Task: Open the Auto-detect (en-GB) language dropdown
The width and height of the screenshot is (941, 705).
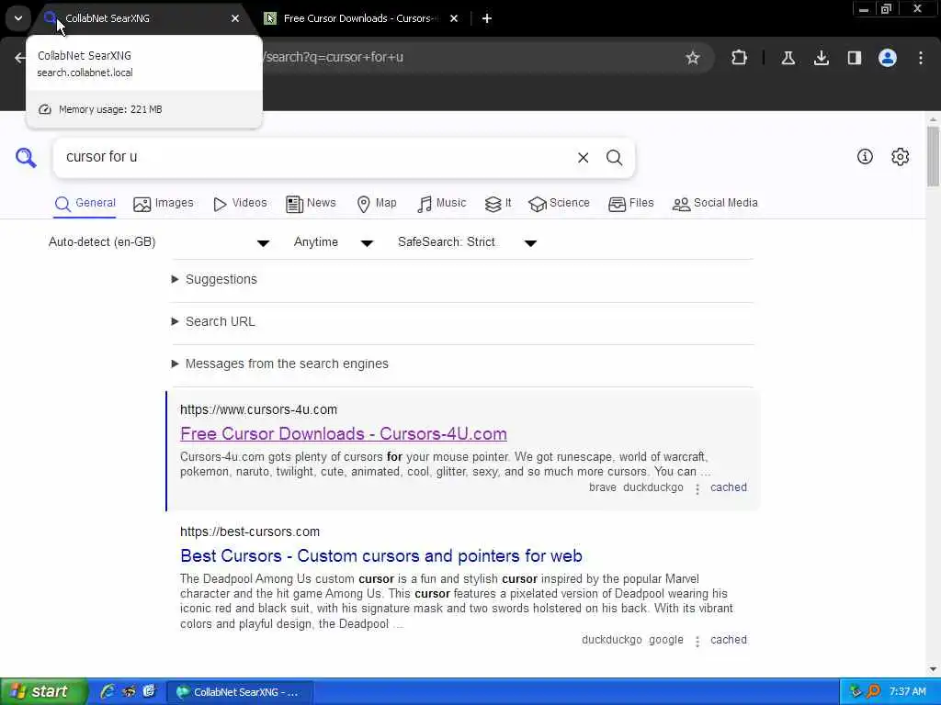Action: coord(159,242)
